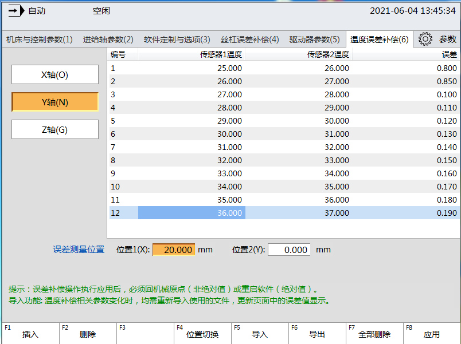Click the gear settings icon beside 参数
Viewport: 461px width, 344px height.
point(425,39)
